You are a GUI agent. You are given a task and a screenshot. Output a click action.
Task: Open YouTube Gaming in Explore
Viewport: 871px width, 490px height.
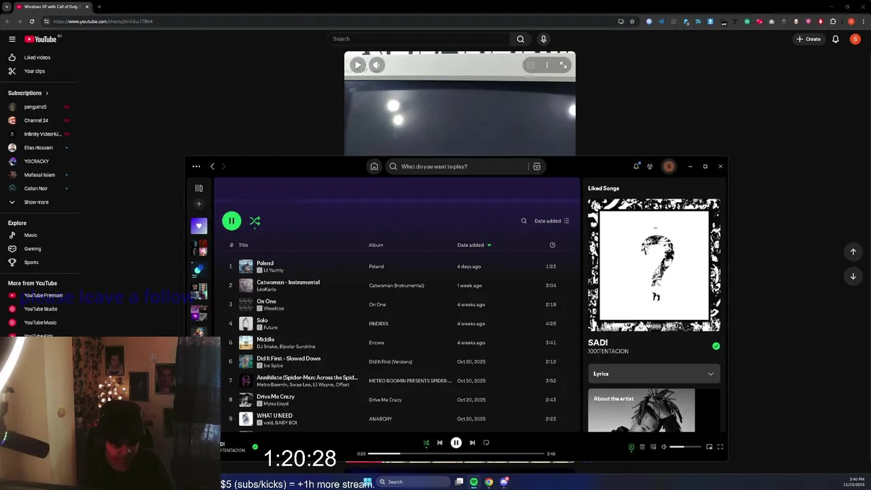(33, 248)
